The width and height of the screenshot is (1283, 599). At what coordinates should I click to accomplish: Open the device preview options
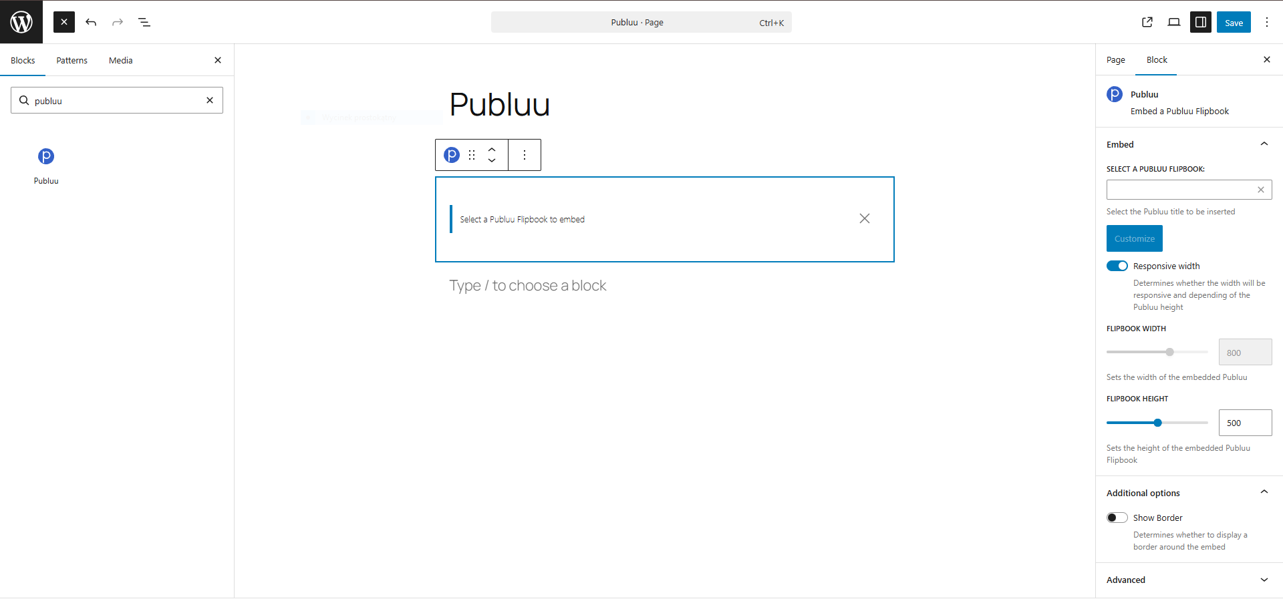point(1174,22)
